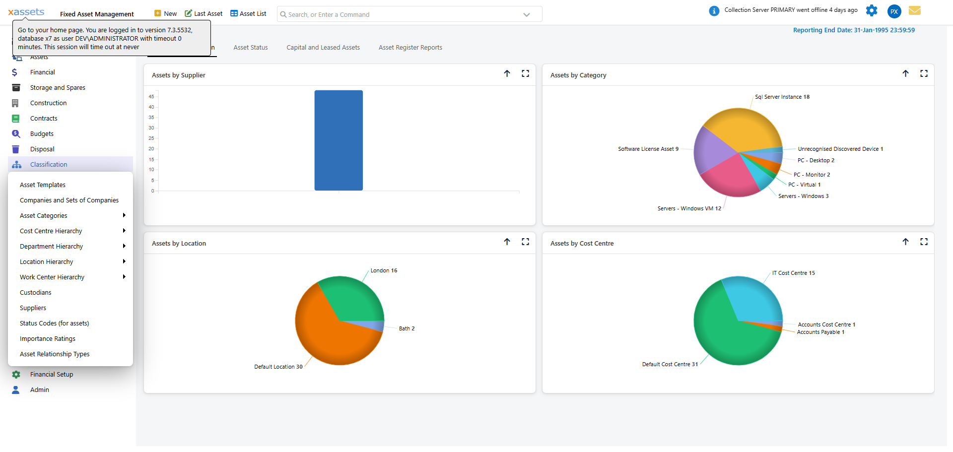Expand the Assets by Supplier chart to fullscreen
Screen dimensions: 953x452
(x=526, y=73)
